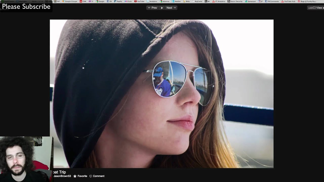Open JasonBrown53's profile
Viewport: 324px width, 182px height.
(62, 176)
